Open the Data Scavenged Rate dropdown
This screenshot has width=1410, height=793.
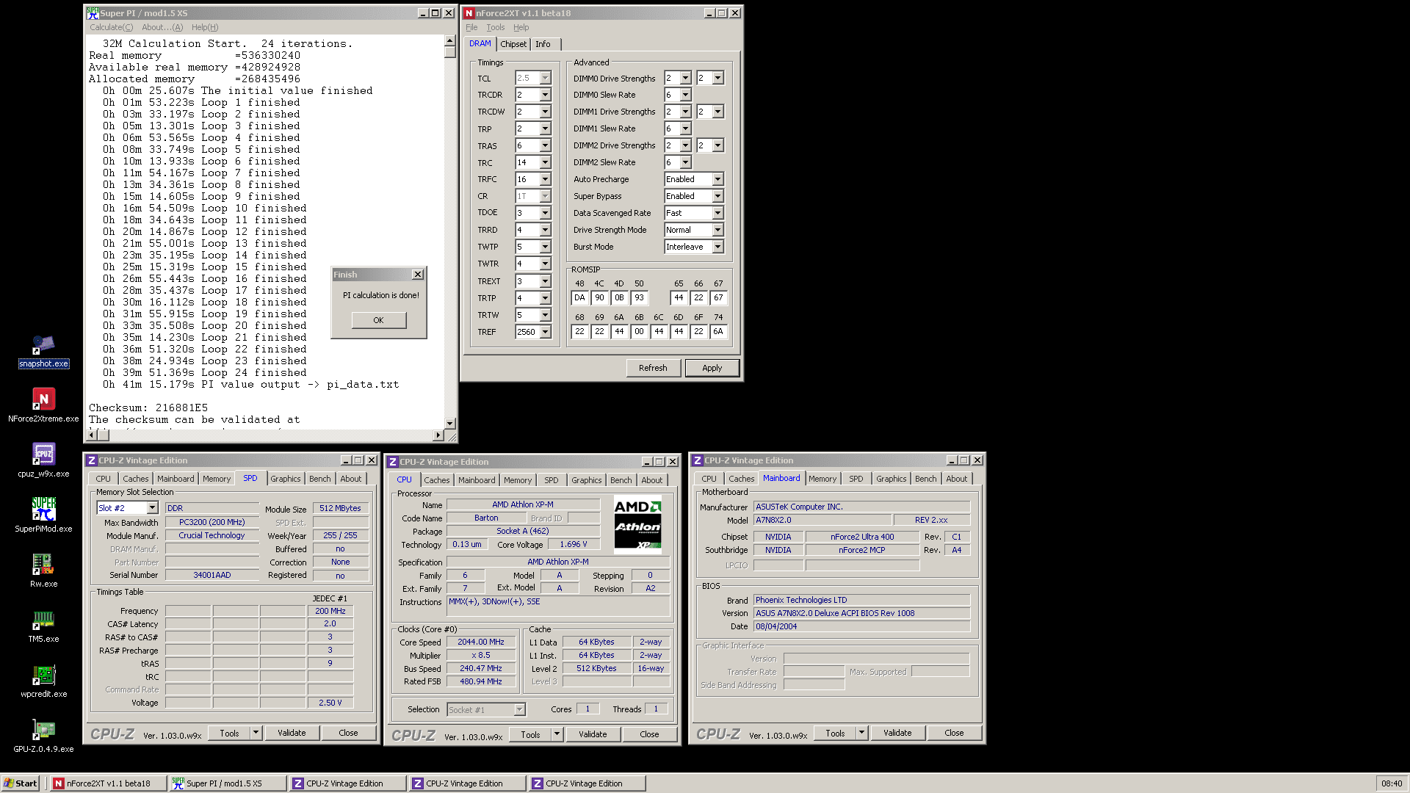tap(717, 213)
